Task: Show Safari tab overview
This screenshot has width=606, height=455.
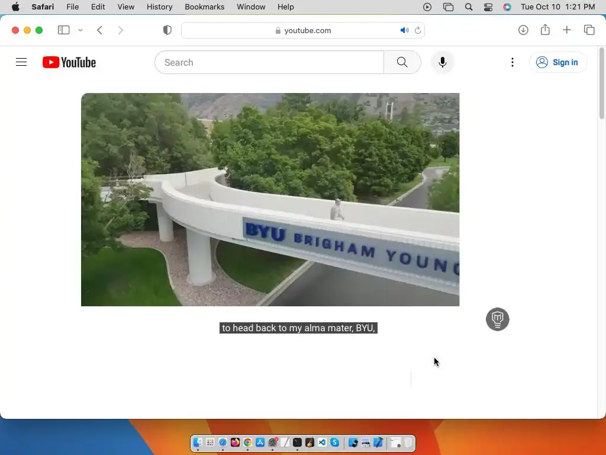Action: 589,30
